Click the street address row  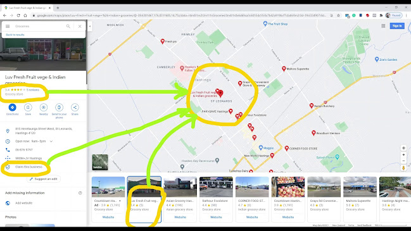click(x=43, y=131)
